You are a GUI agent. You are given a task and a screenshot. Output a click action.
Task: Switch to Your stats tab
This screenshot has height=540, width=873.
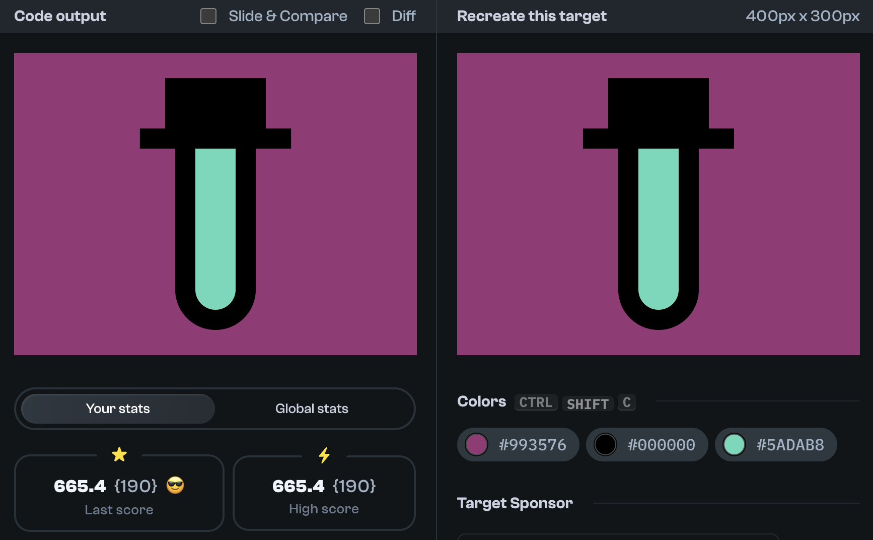(118, 409)
